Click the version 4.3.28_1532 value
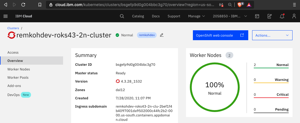300x123 pixels. pyautogui.click(x=131, y=81)
